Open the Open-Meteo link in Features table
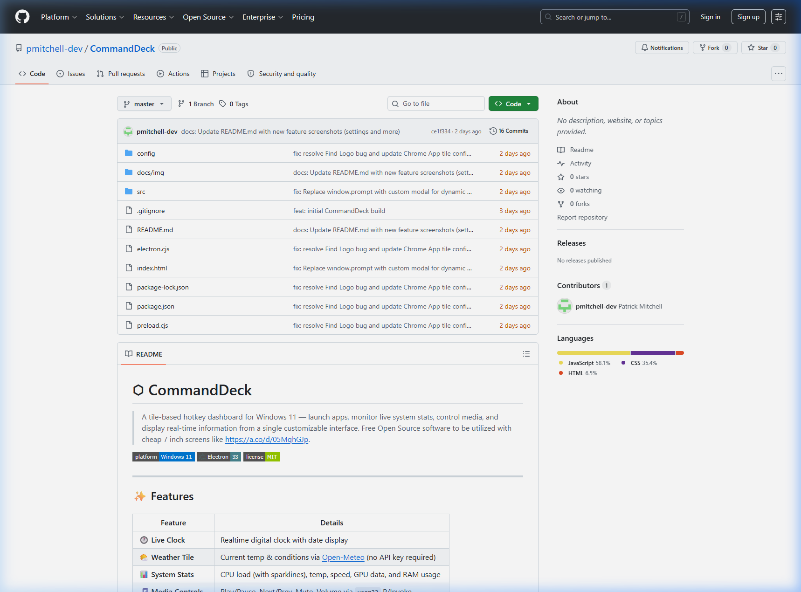Viewport: 801px width, 592px height. 343,557
